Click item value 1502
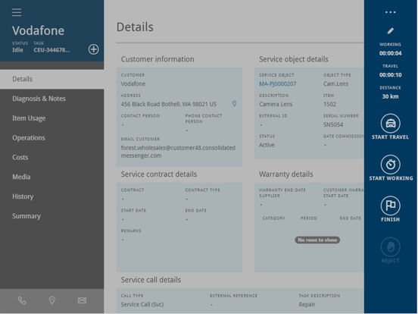The width and height of the screenshot is (418, 314). pyautogui.click(x=329, y=104)
